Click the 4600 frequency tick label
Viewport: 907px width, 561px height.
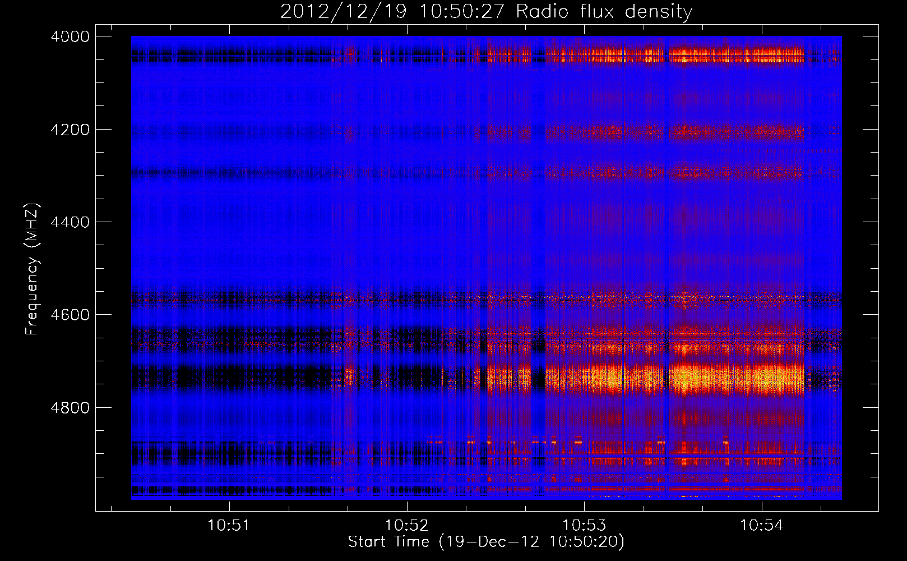(x=70, y=315)
